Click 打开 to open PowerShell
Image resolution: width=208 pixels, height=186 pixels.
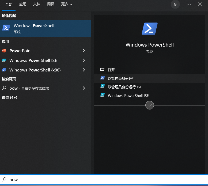pyautogui.click(x=149, y=70)
